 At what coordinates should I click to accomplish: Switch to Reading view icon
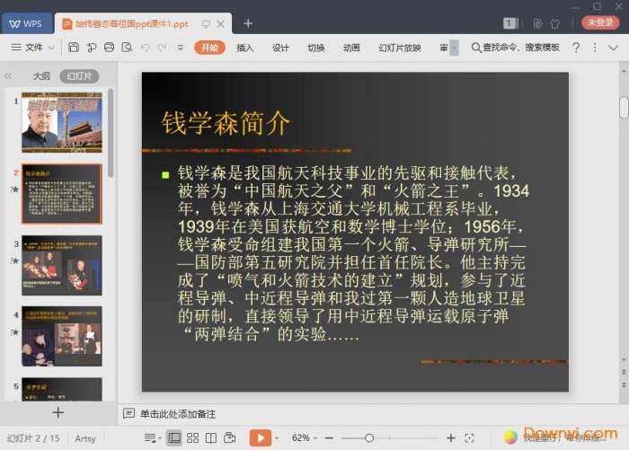coord(211,438)
